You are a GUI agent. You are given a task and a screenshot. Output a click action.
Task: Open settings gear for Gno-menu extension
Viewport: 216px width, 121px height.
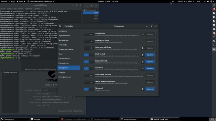(x=142, y=69)
